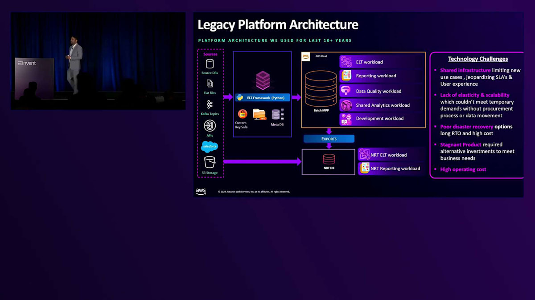Click the NRT DB database icon
535x300 pixels.
pyautogui.click(x=329, y=159)
